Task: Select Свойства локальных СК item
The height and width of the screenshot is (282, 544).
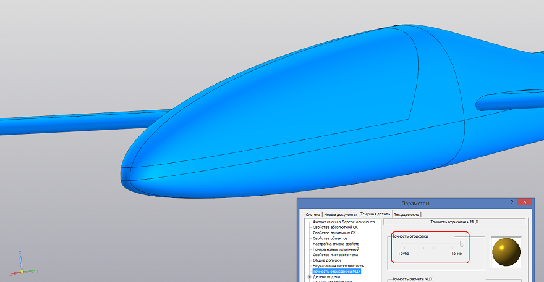Action: [334, 233]
